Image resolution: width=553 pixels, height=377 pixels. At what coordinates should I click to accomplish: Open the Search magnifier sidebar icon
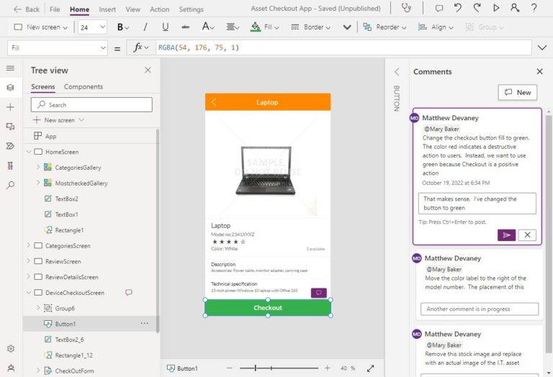(x=11, y=185)
